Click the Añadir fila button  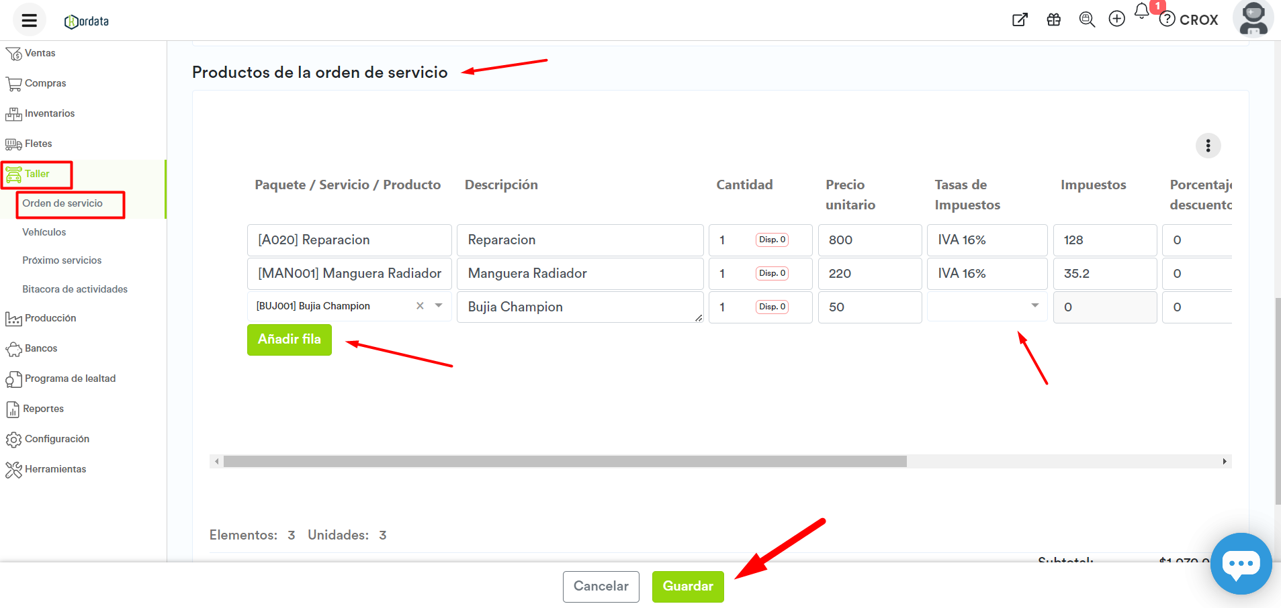coord(289,340)
